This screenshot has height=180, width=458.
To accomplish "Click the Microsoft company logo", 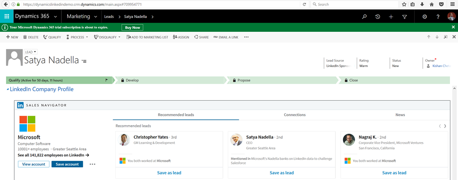I will click(27, 124).
